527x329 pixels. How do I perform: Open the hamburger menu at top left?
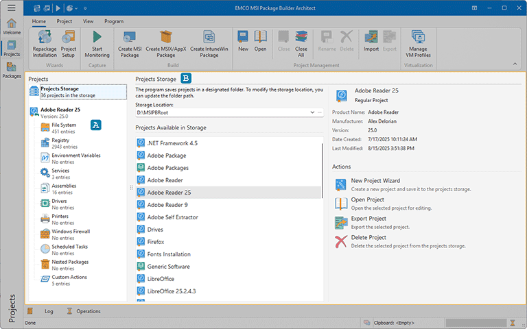pyautogui.click(x=11, y=8)
